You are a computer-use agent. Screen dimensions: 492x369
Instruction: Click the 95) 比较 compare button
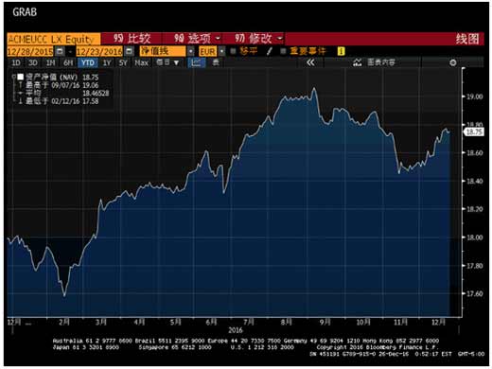[132, 39]
